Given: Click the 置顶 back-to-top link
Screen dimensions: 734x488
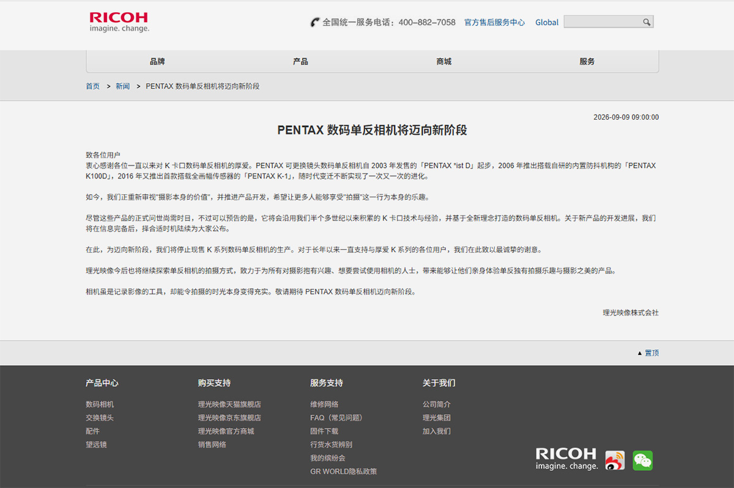Looking at the screenshot, I should coord(652,353).
